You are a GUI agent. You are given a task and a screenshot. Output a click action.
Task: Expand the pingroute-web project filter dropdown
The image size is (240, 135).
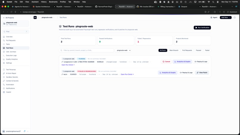click(x=123, y=50)
